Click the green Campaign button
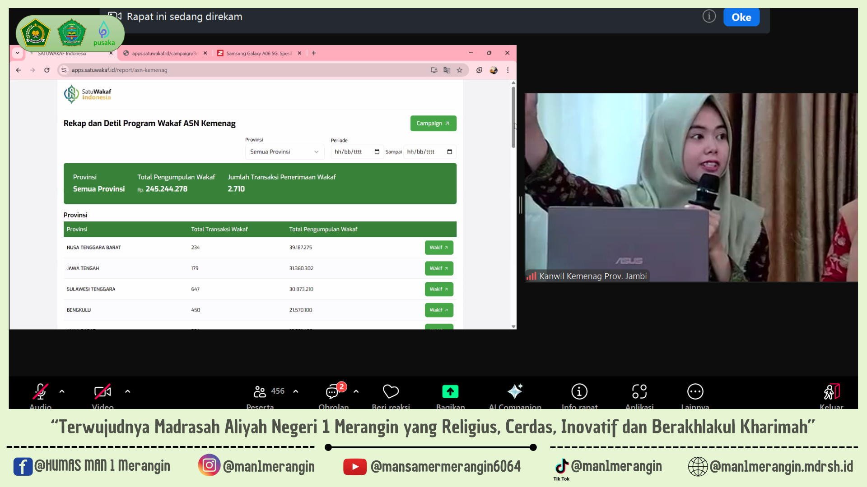The width and height of the screenshot is (867, 487). tap(433, 124)
